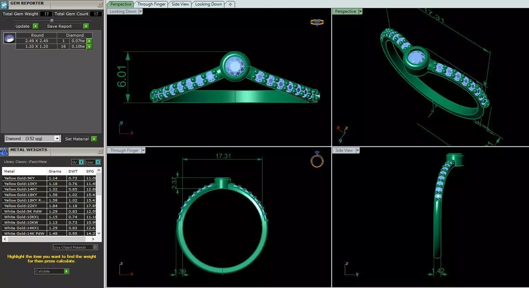Click the Update button
Screen dimensions: 529x288
(x=24, y=26)
